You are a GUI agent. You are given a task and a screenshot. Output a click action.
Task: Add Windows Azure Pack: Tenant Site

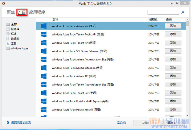(x=173, y=93)
